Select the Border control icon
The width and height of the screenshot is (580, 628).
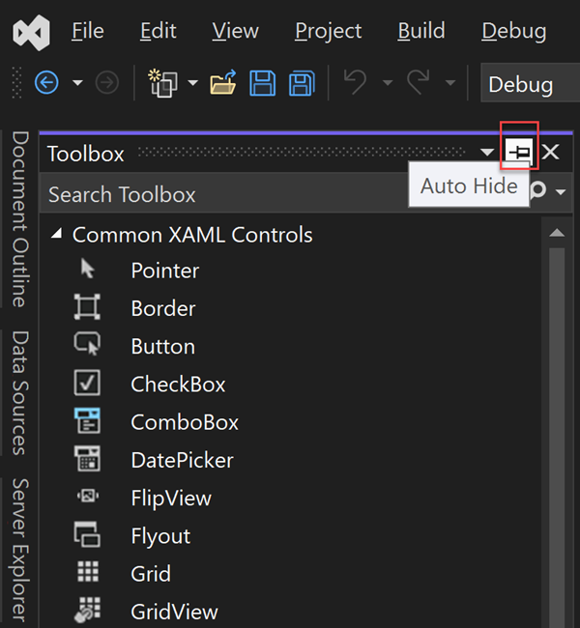pyautogui.click(x=87, y=306)
